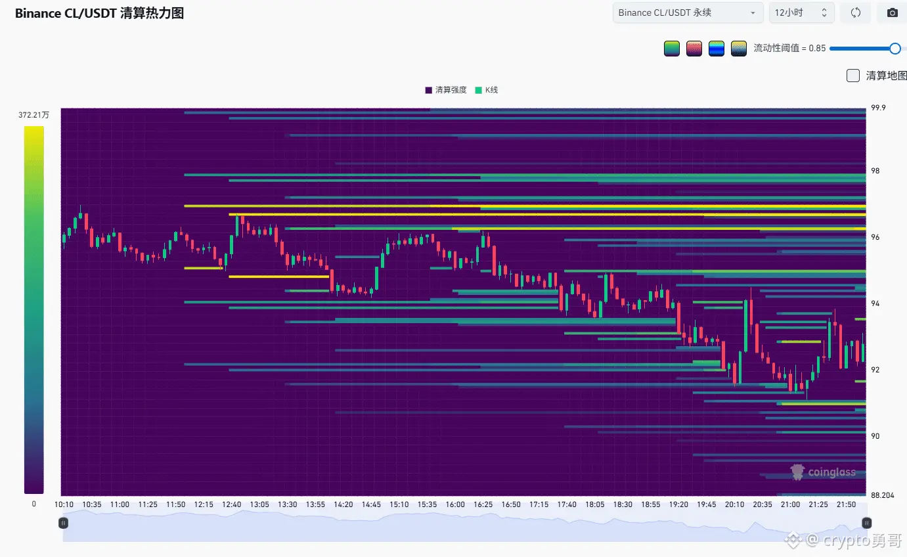This screenshot has height=557, width=907.
Task: Click the 17:40 time axis label
Action: 567,504
